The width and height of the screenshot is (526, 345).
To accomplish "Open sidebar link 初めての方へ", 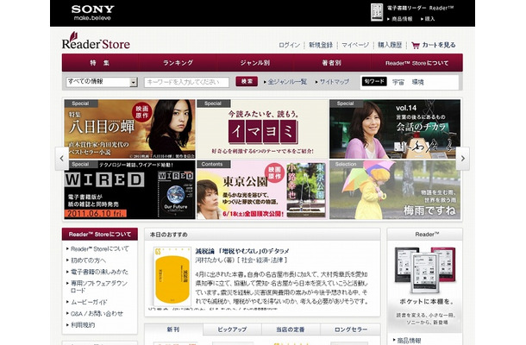I will point(88,260).
